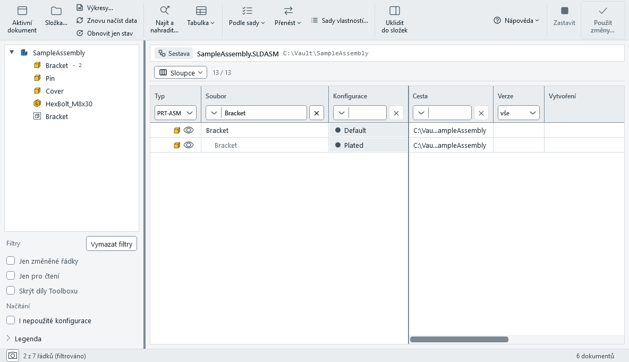Click the Plated configuration cell
The width and height of the screenshot is (629, 362).
tap(368, 145)
